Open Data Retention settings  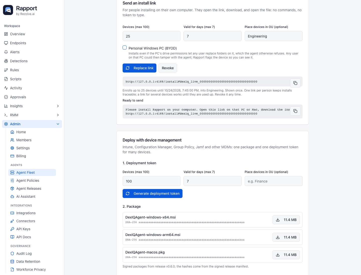32,261
